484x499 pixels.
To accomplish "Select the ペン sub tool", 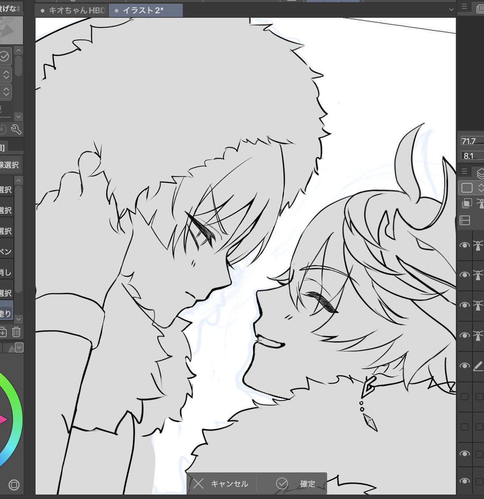I will (x=6, y=252).
